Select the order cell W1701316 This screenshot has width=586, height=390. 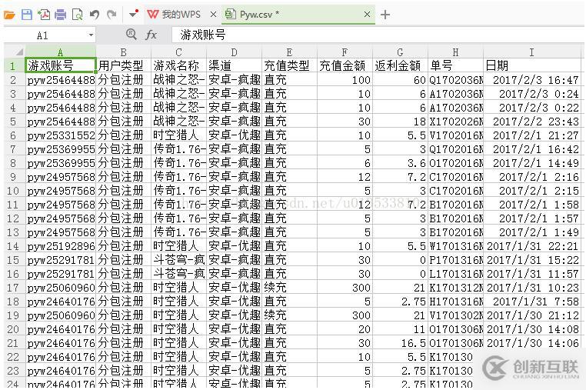455,246
